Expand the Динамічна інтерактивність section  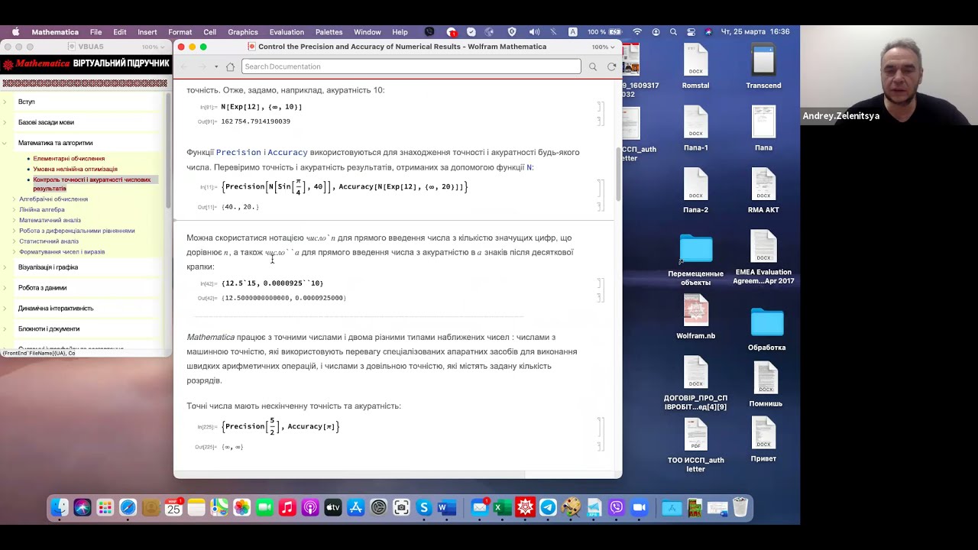(5, 309)
